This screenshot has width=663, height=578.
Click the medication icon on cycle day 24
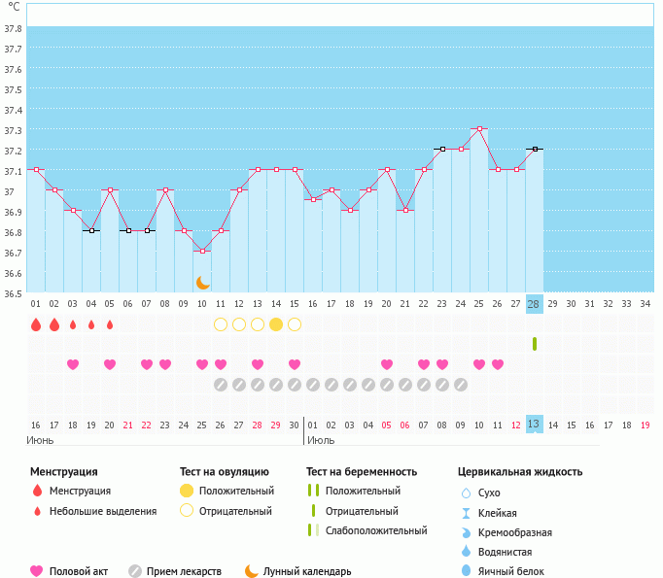461,385
